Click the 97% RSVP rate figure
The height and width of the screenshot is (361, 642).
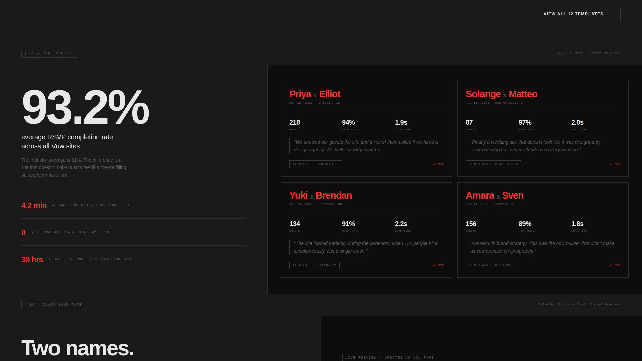[x=525, y=122]
